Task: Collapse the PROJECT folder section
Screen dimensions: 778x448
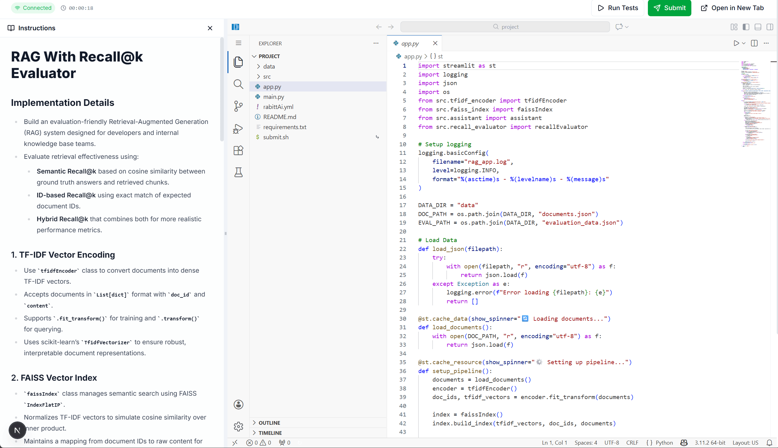Action: click(318, 56)
